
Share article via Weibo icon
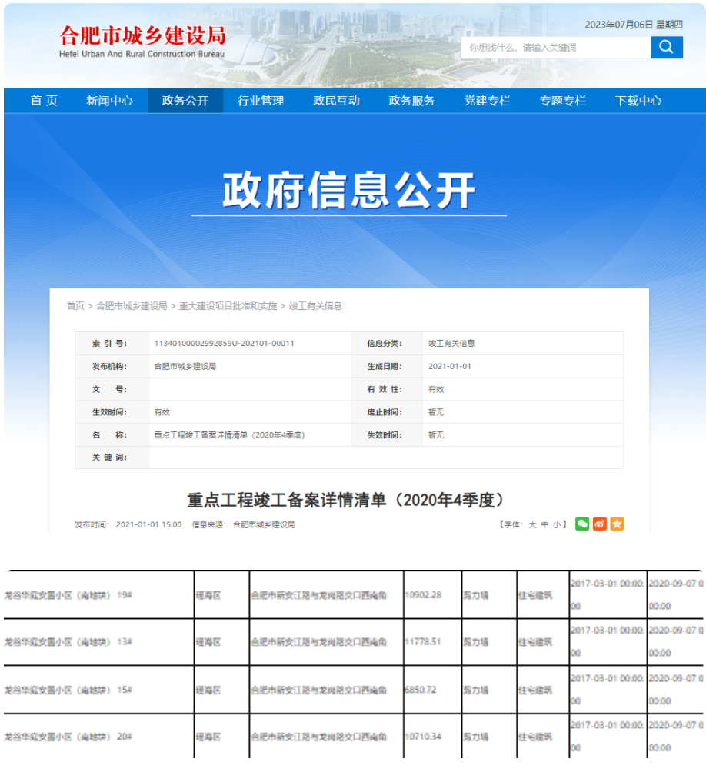coord(600,524)
